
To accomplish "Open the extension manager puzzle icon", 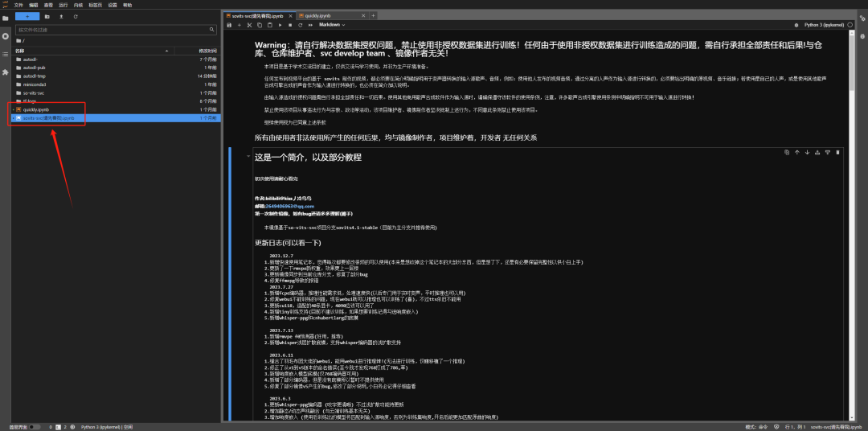I will click(x=6, y=72).
